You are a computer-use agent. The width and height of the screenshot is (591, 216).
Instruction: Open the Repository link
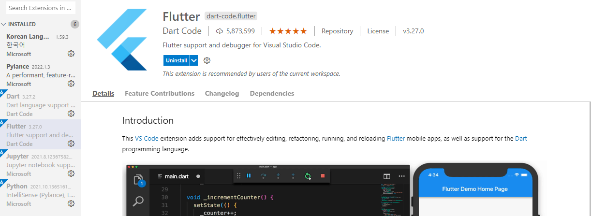pos(338,31)
